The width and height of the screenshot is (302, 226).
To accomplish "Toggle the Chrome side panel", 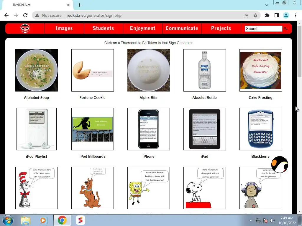I will 277,15.
